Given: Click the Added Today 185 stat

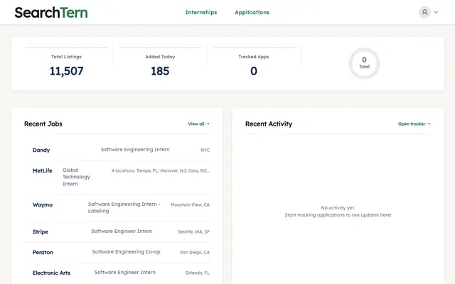Looking at the screenshot, I should pos(160,65).
